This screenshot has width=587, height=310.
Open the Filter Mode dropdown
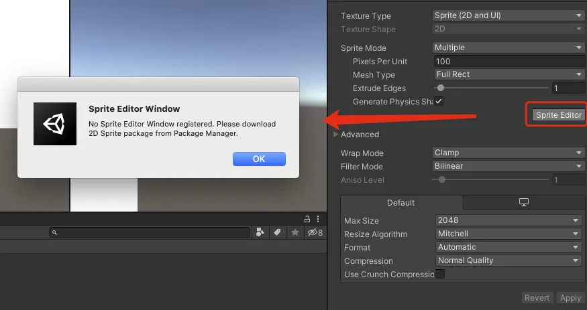508,166
